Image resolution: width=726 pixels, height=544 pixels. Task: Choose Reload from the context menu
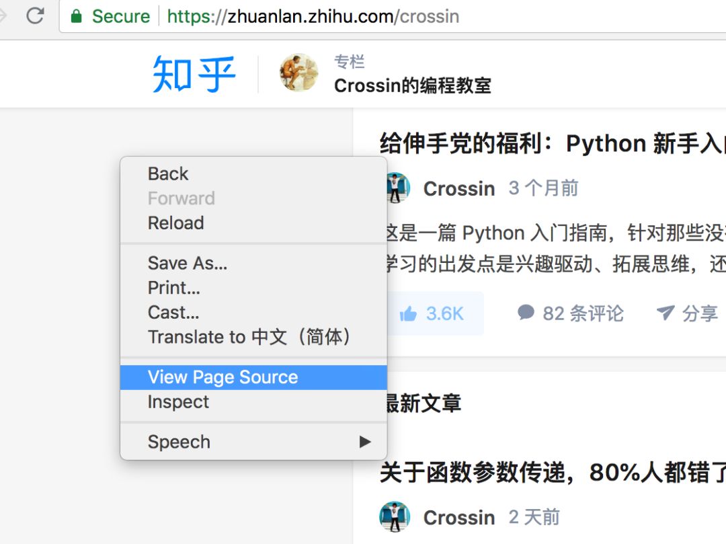click(x=253, y=223)
